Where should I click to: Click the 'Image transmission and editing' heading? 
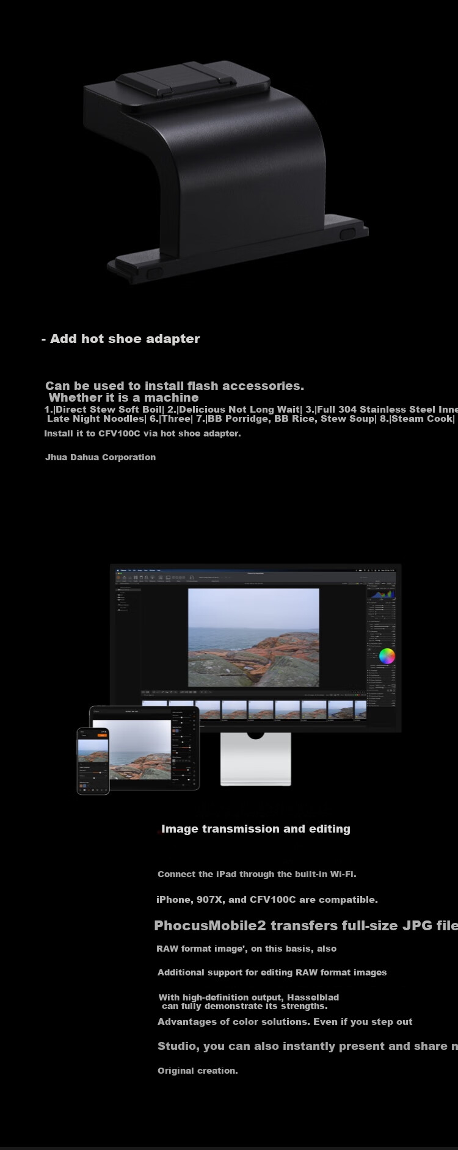pyautogui.click(x=256, y=829)
